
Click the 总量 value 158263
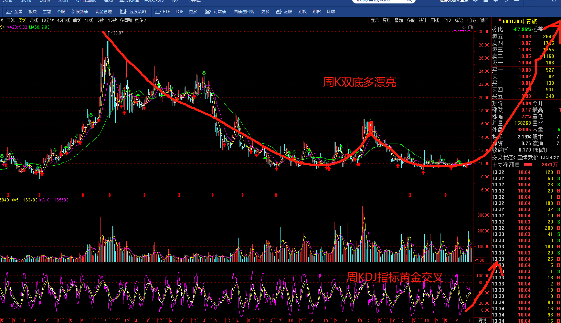click(x=523, y=123)
